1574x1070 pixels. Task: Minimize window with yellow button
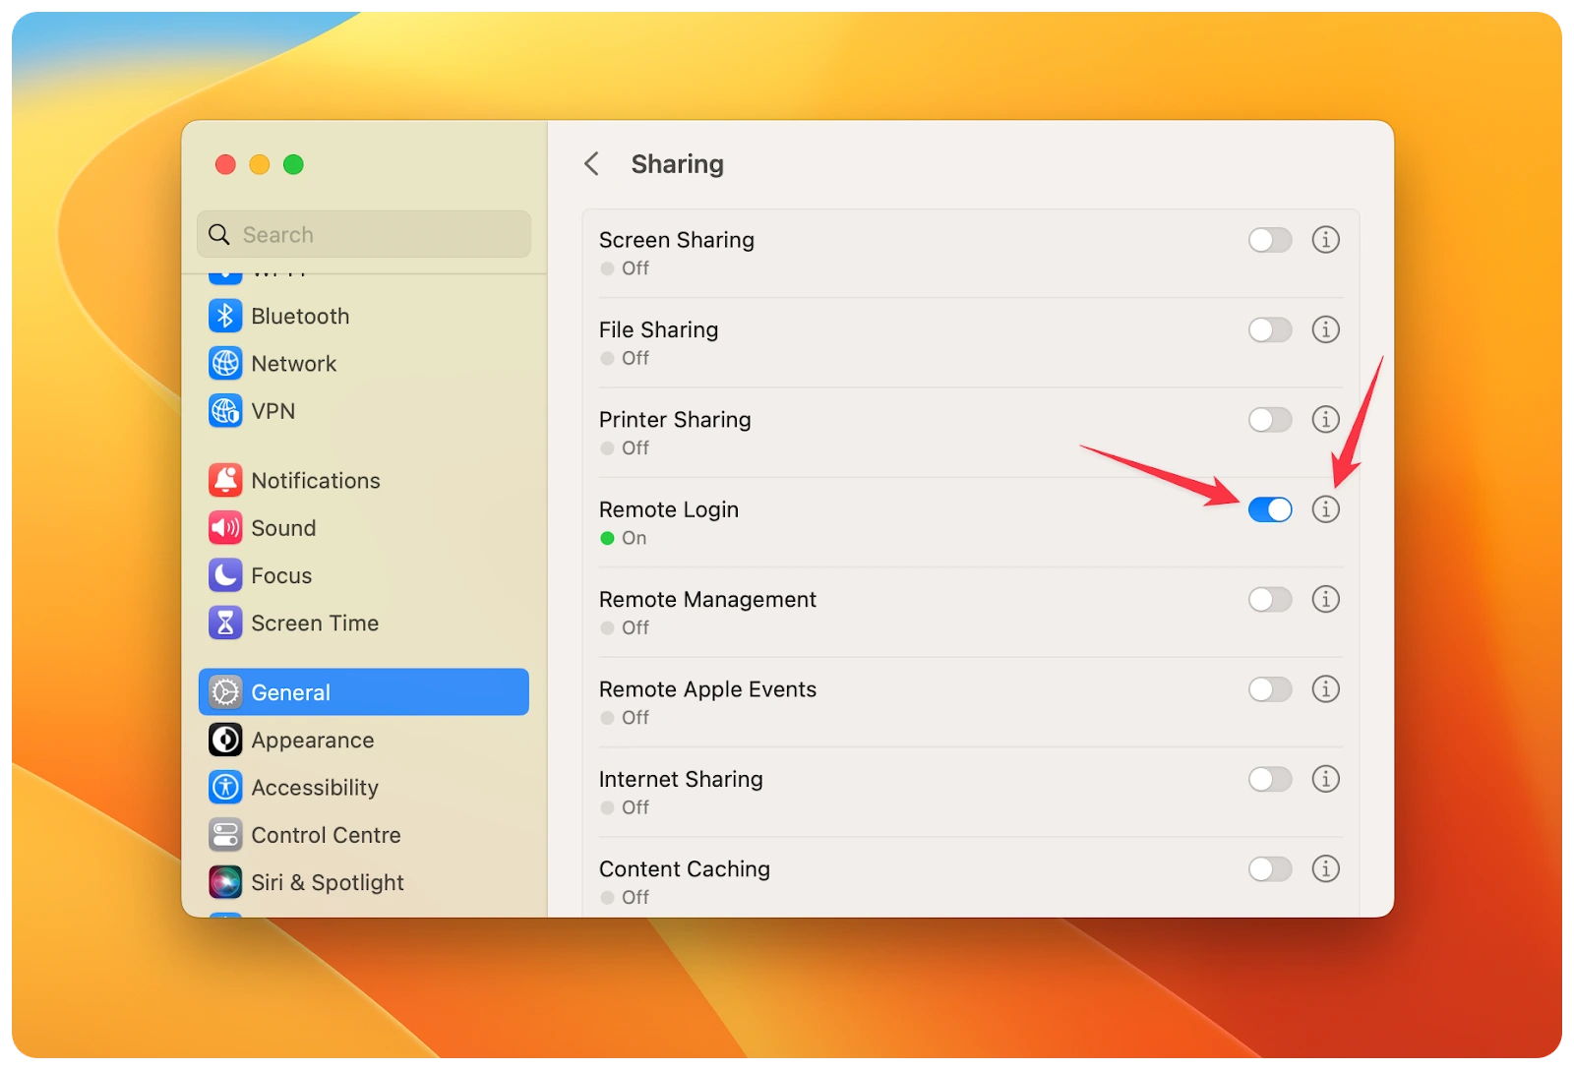260,164
